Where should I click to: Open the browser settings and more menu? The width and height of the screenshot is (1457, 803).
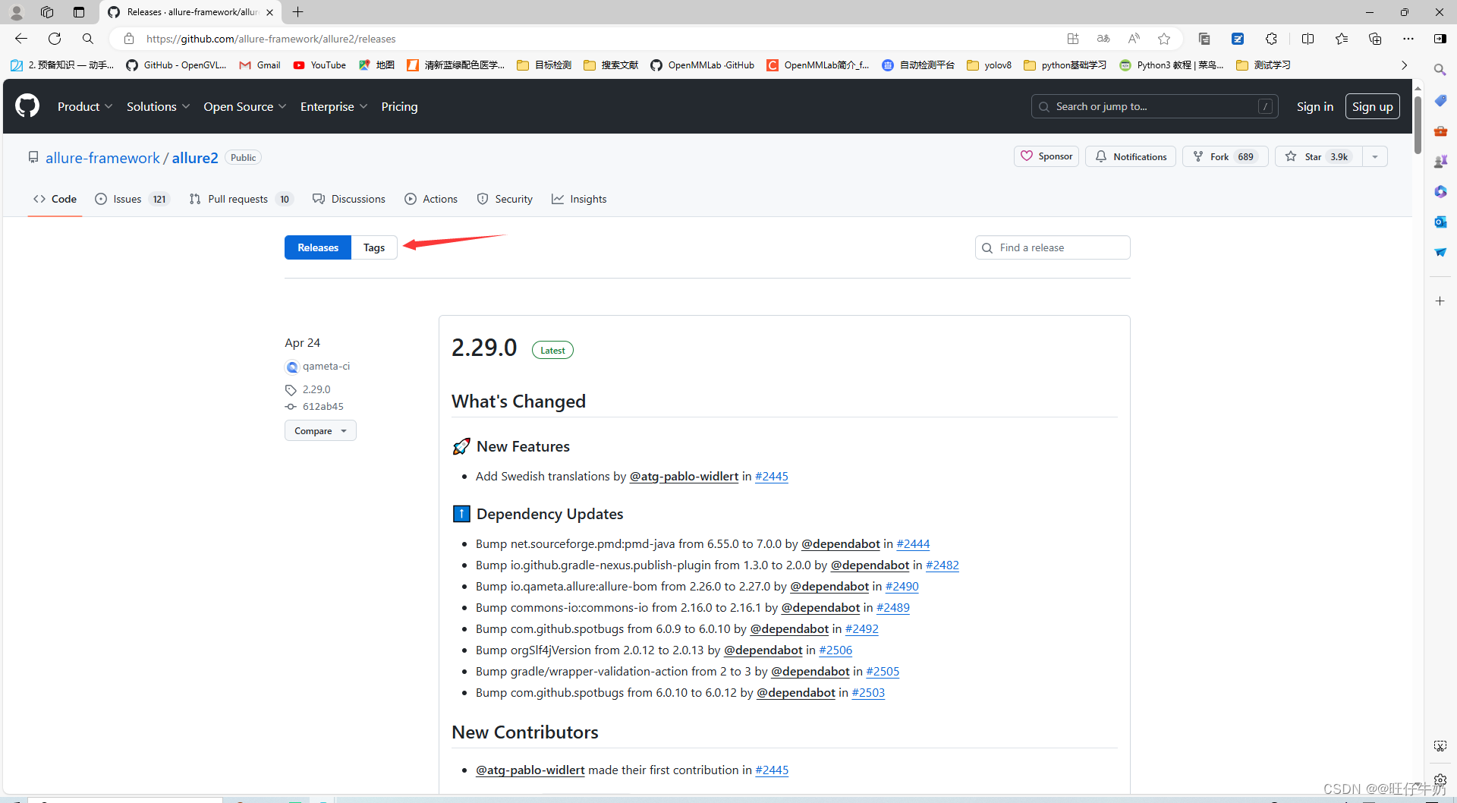[1408, 39]
